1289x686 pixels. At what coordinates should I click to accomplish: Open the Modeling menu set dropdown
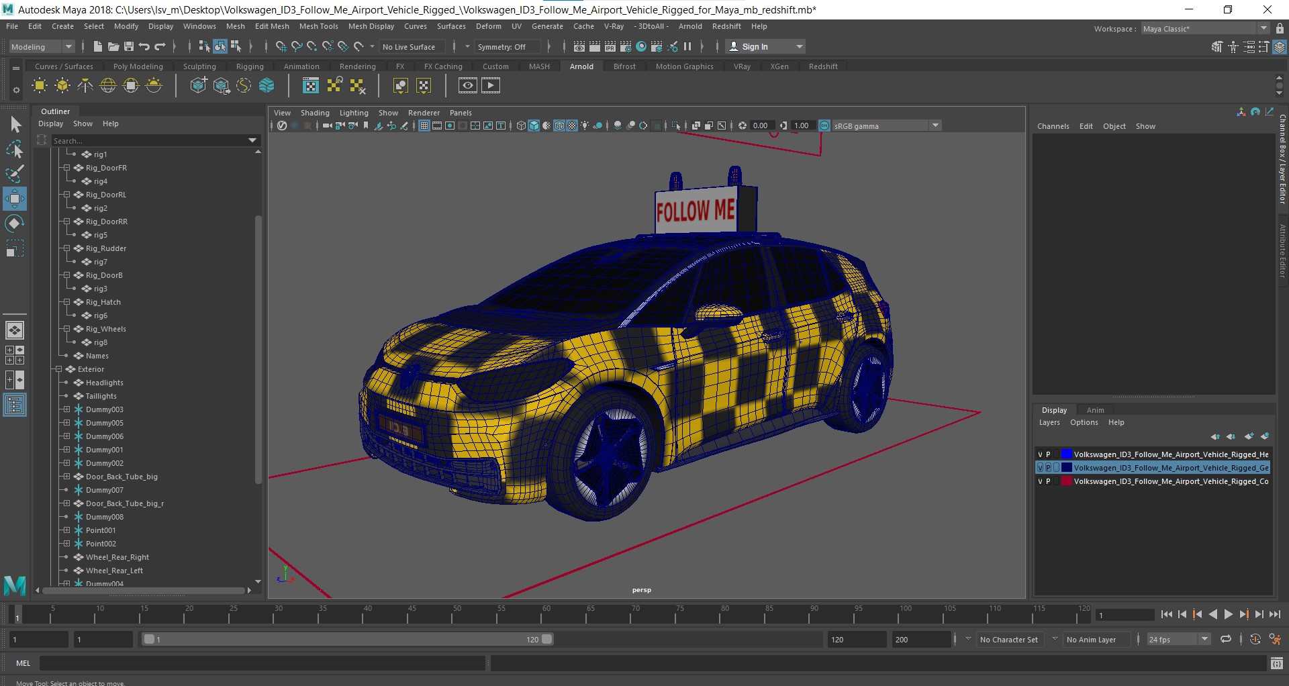42,46
